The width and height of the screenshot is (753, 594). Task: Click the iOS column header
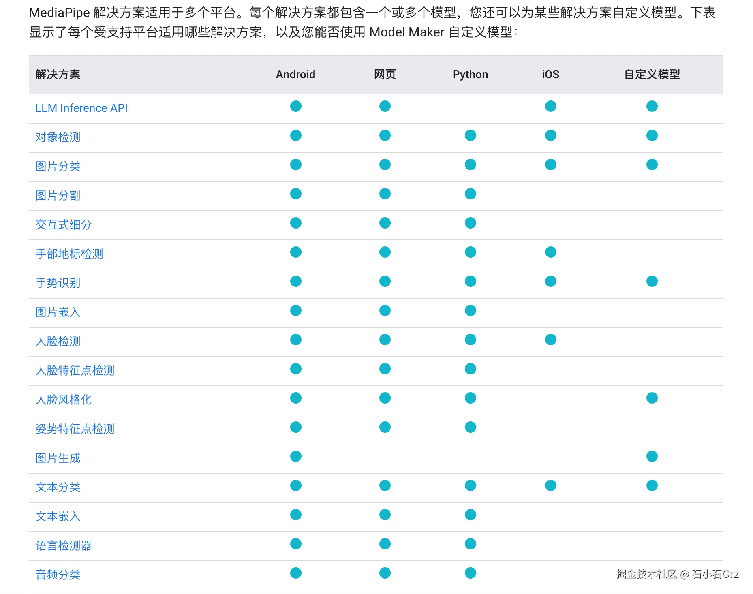click(550, 75)
